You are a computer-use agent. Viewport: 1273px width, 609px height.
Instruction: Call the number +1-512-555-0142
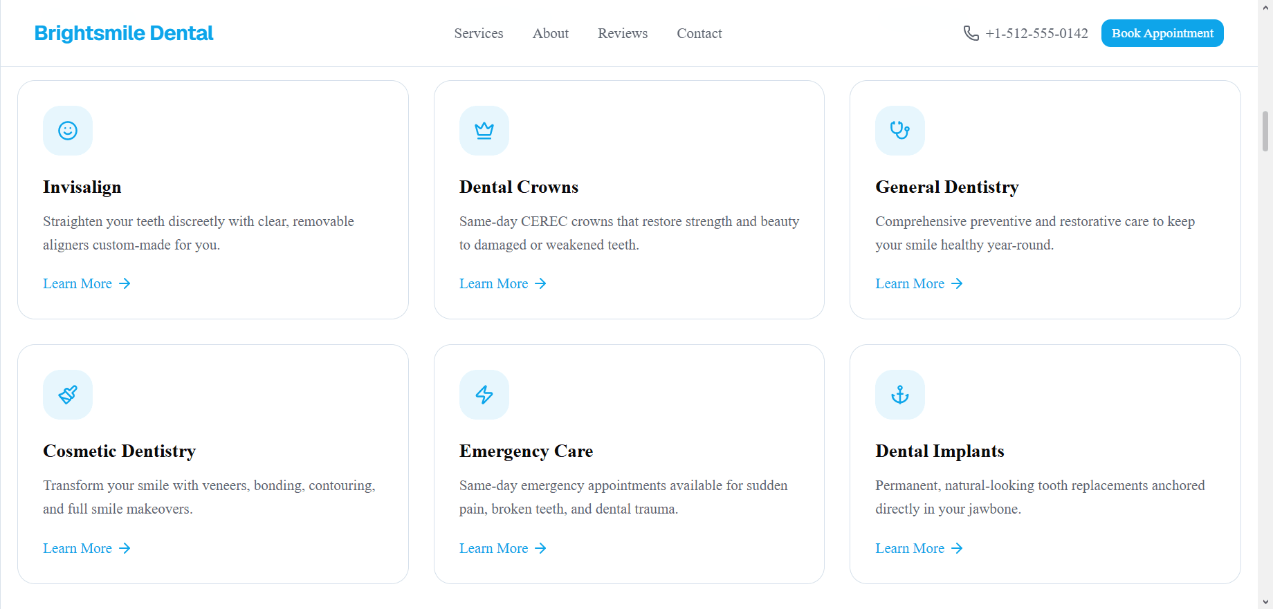1036,33
